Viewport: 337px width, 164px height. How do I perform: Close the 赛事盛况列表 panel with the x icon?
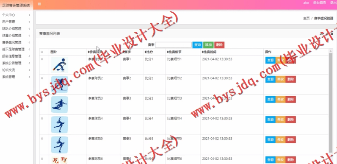coord(332,34)
